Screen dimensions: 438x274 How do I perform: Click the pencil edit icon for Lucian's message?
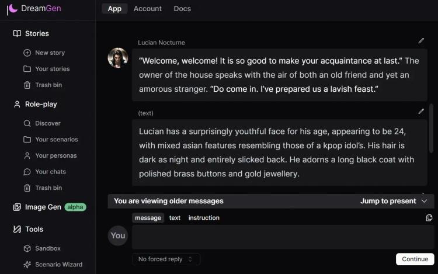[421, 41]
